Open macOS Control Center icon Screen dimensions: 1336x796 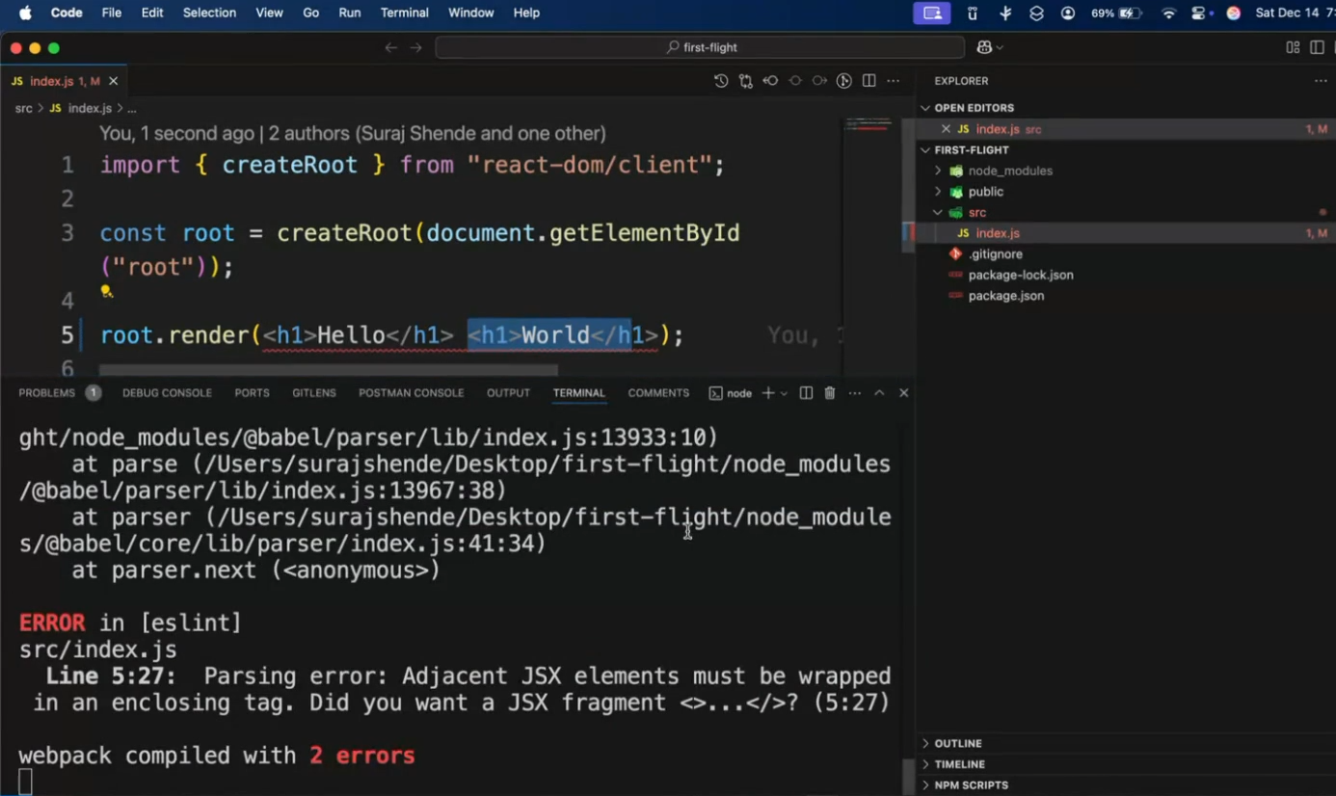pos(1200,13)
